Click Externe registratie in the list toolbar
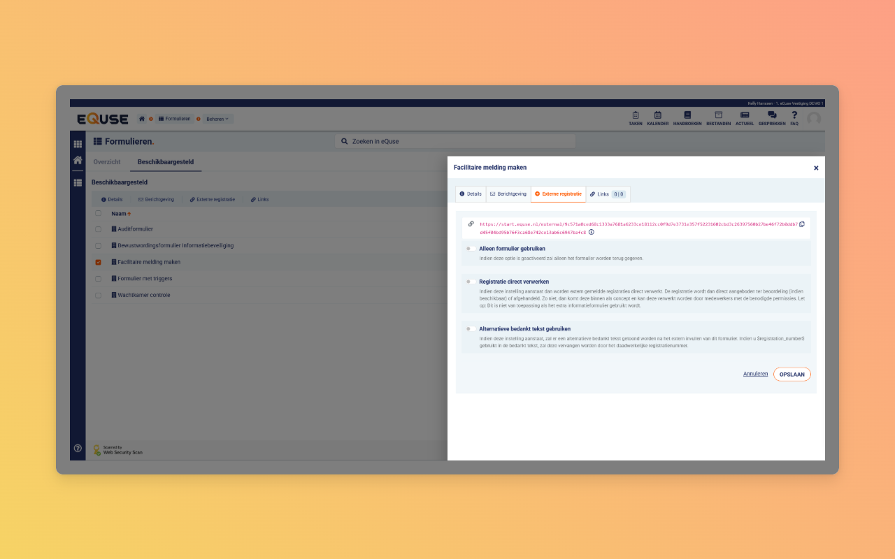 point(213,200)
